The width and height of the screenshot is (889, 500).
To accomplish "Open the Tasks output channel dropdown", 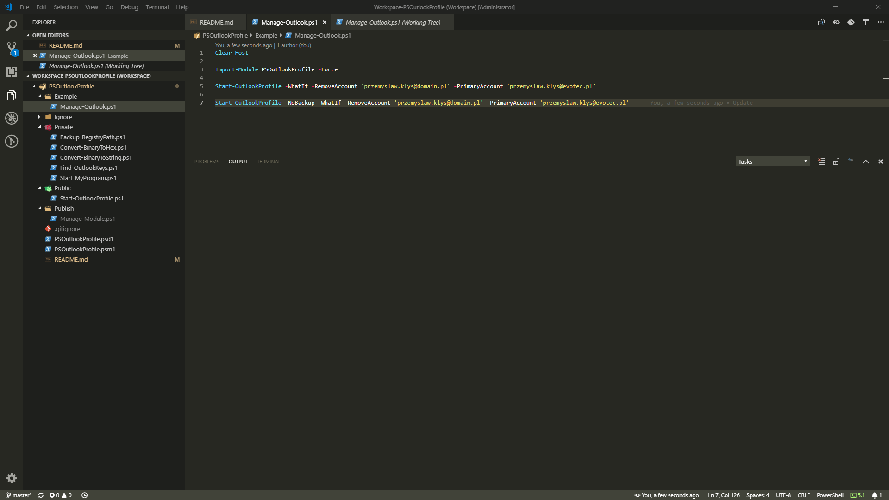I will pyautogui.click(x=772, y=162).
